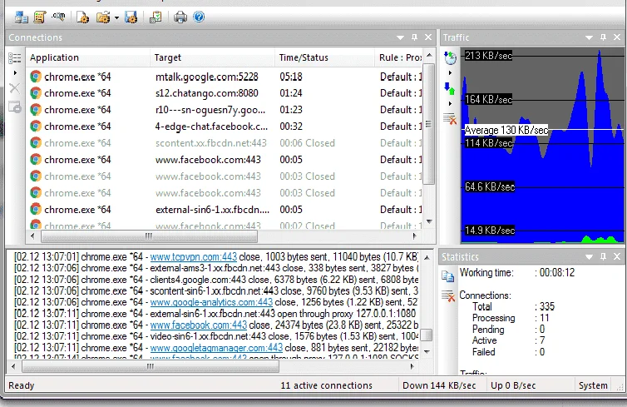Pin the Traffic panel

(603, 37)
